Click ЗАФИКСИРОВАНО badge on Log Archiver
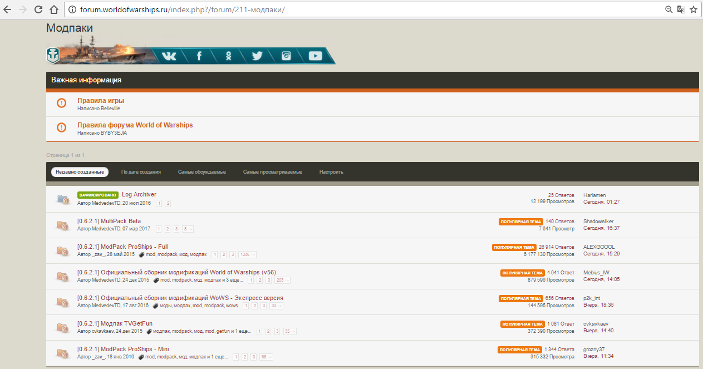 [x=98, y=195]
